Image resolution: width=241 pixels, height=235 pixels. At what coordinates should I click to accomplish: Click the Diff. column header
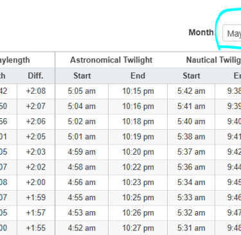point(35,76)
